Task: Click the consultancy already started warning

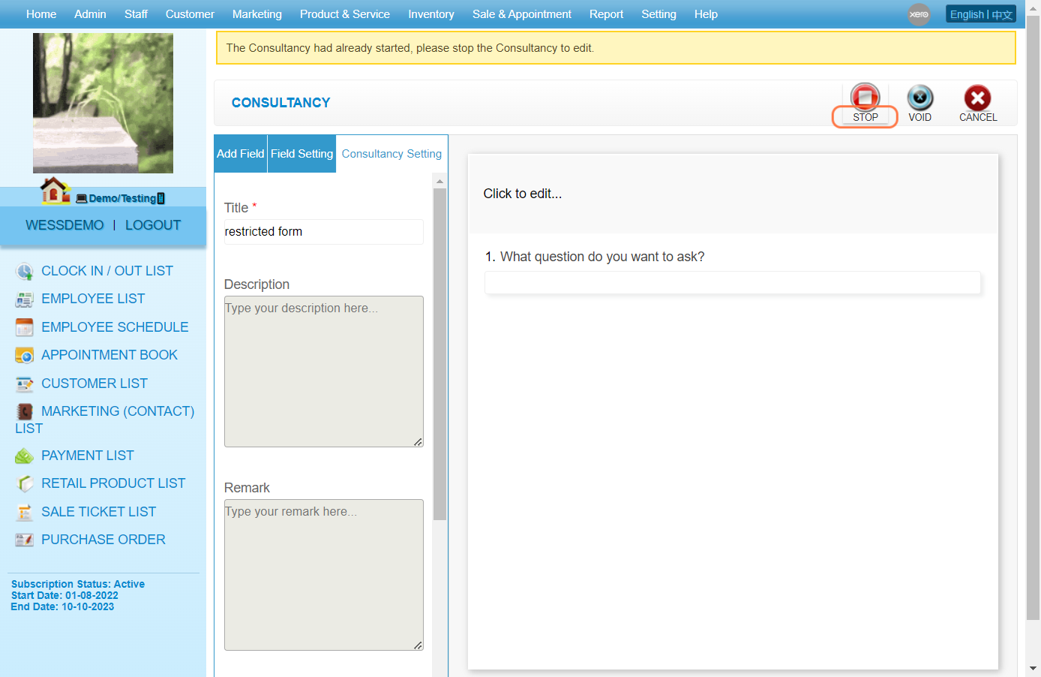Action: point(616,48)
